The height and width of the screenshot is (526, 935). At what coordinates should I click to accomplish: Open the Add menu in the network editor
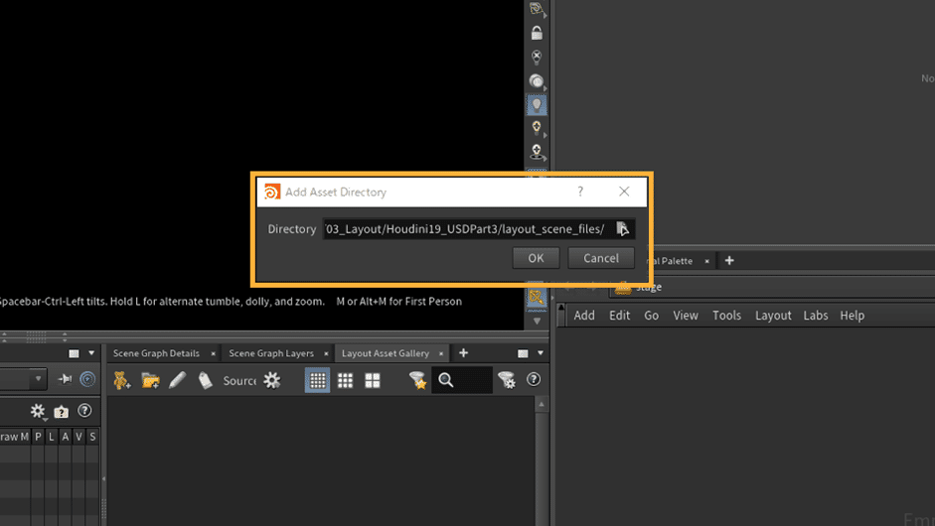coord(584,316)
